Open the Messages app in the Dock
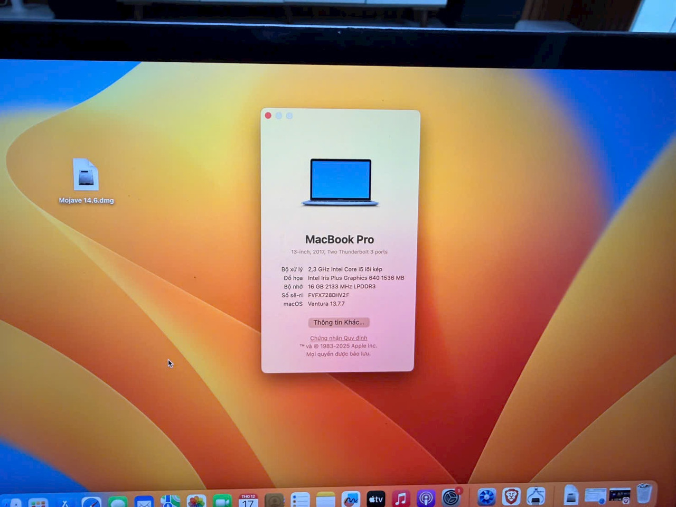This screenshot has width=676, height=507. (118, 502)
